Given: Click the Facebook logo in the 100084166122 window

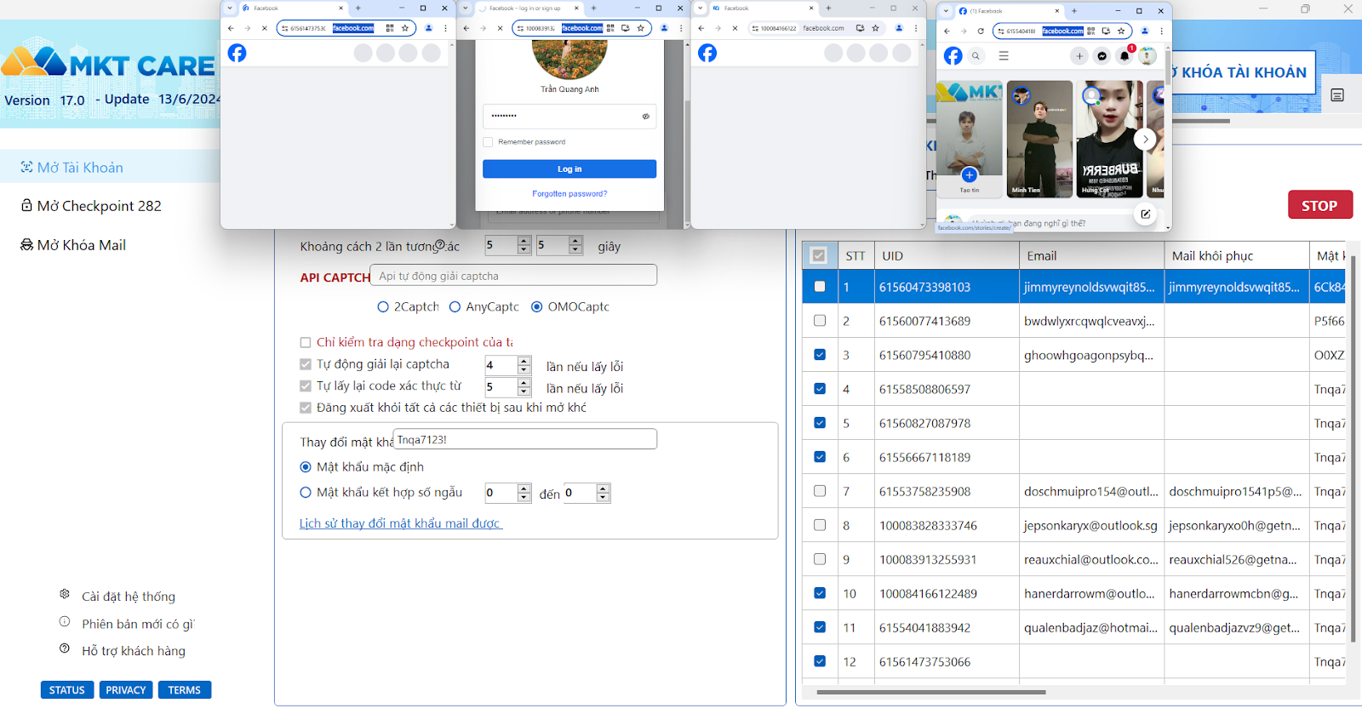Looking at the screenshot, I should pos(707,53).
